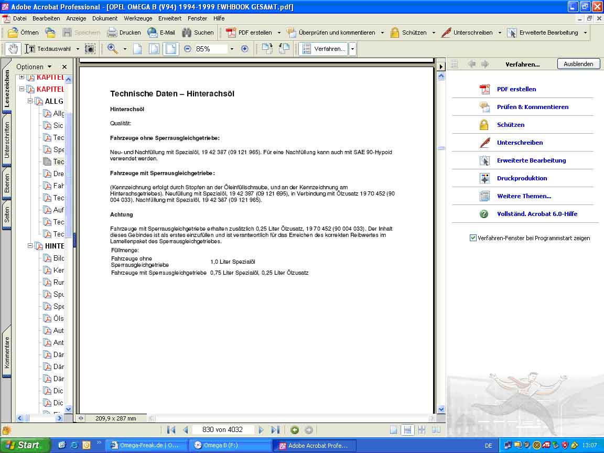
Task: Switch to single page layout
Action: 393,430
